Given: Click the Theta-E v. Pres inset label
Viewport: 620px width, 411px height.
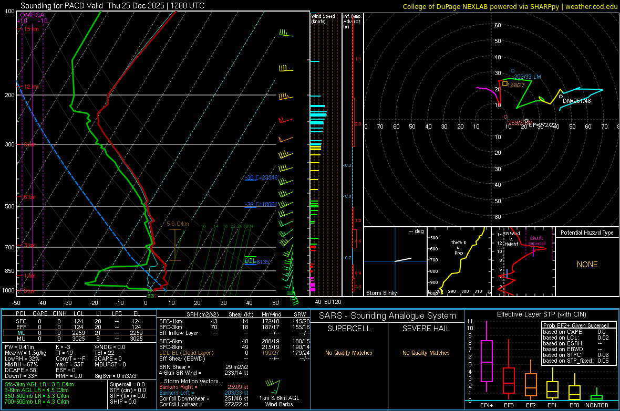Looking at the screenshot, I should (x=459, y=247).
